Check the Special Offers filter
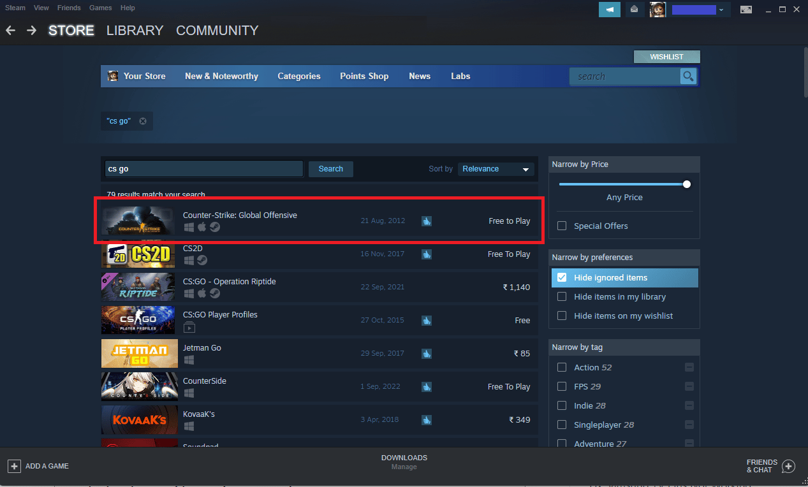 (x=562, y=226)
